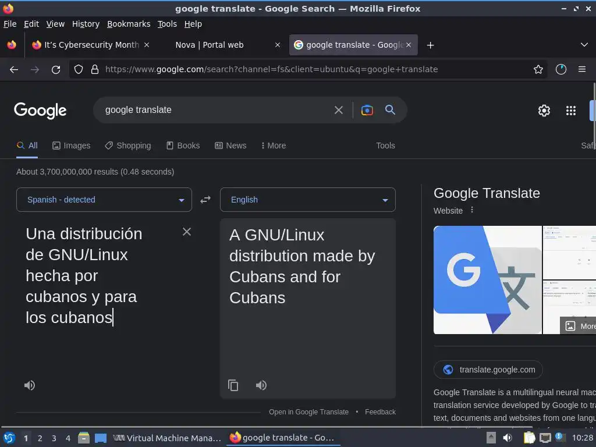Expand the list all tabs chevron

coord(584,45)
